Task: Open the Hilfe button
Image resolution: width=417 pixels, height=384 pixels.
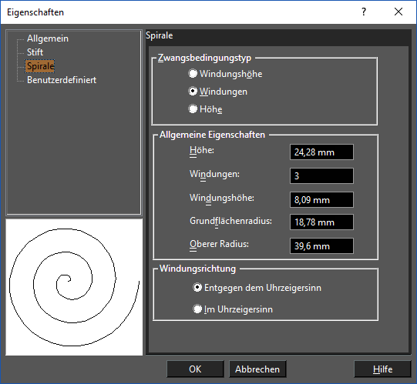Action: click(382, 369)
